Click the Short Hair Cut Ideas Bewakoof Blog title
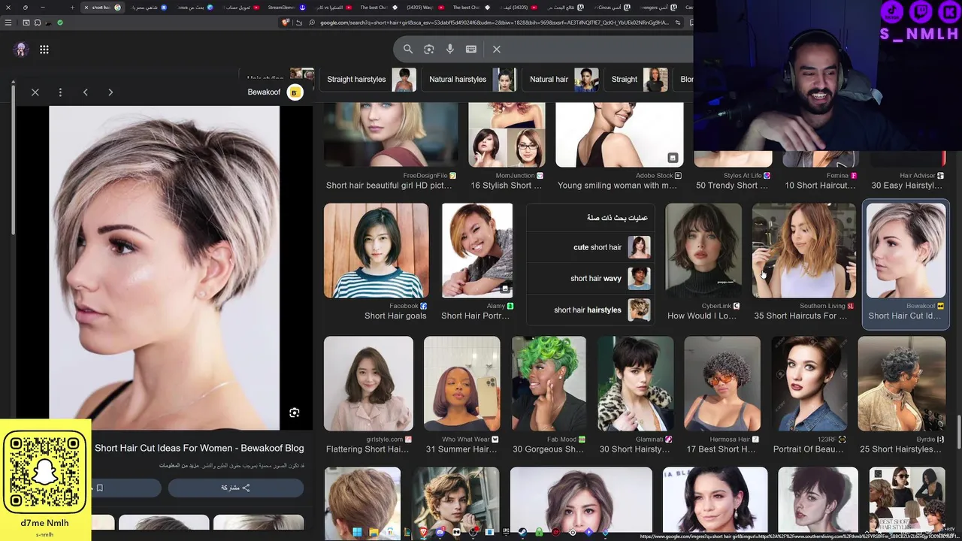962x541 pixels. [199, 448]
